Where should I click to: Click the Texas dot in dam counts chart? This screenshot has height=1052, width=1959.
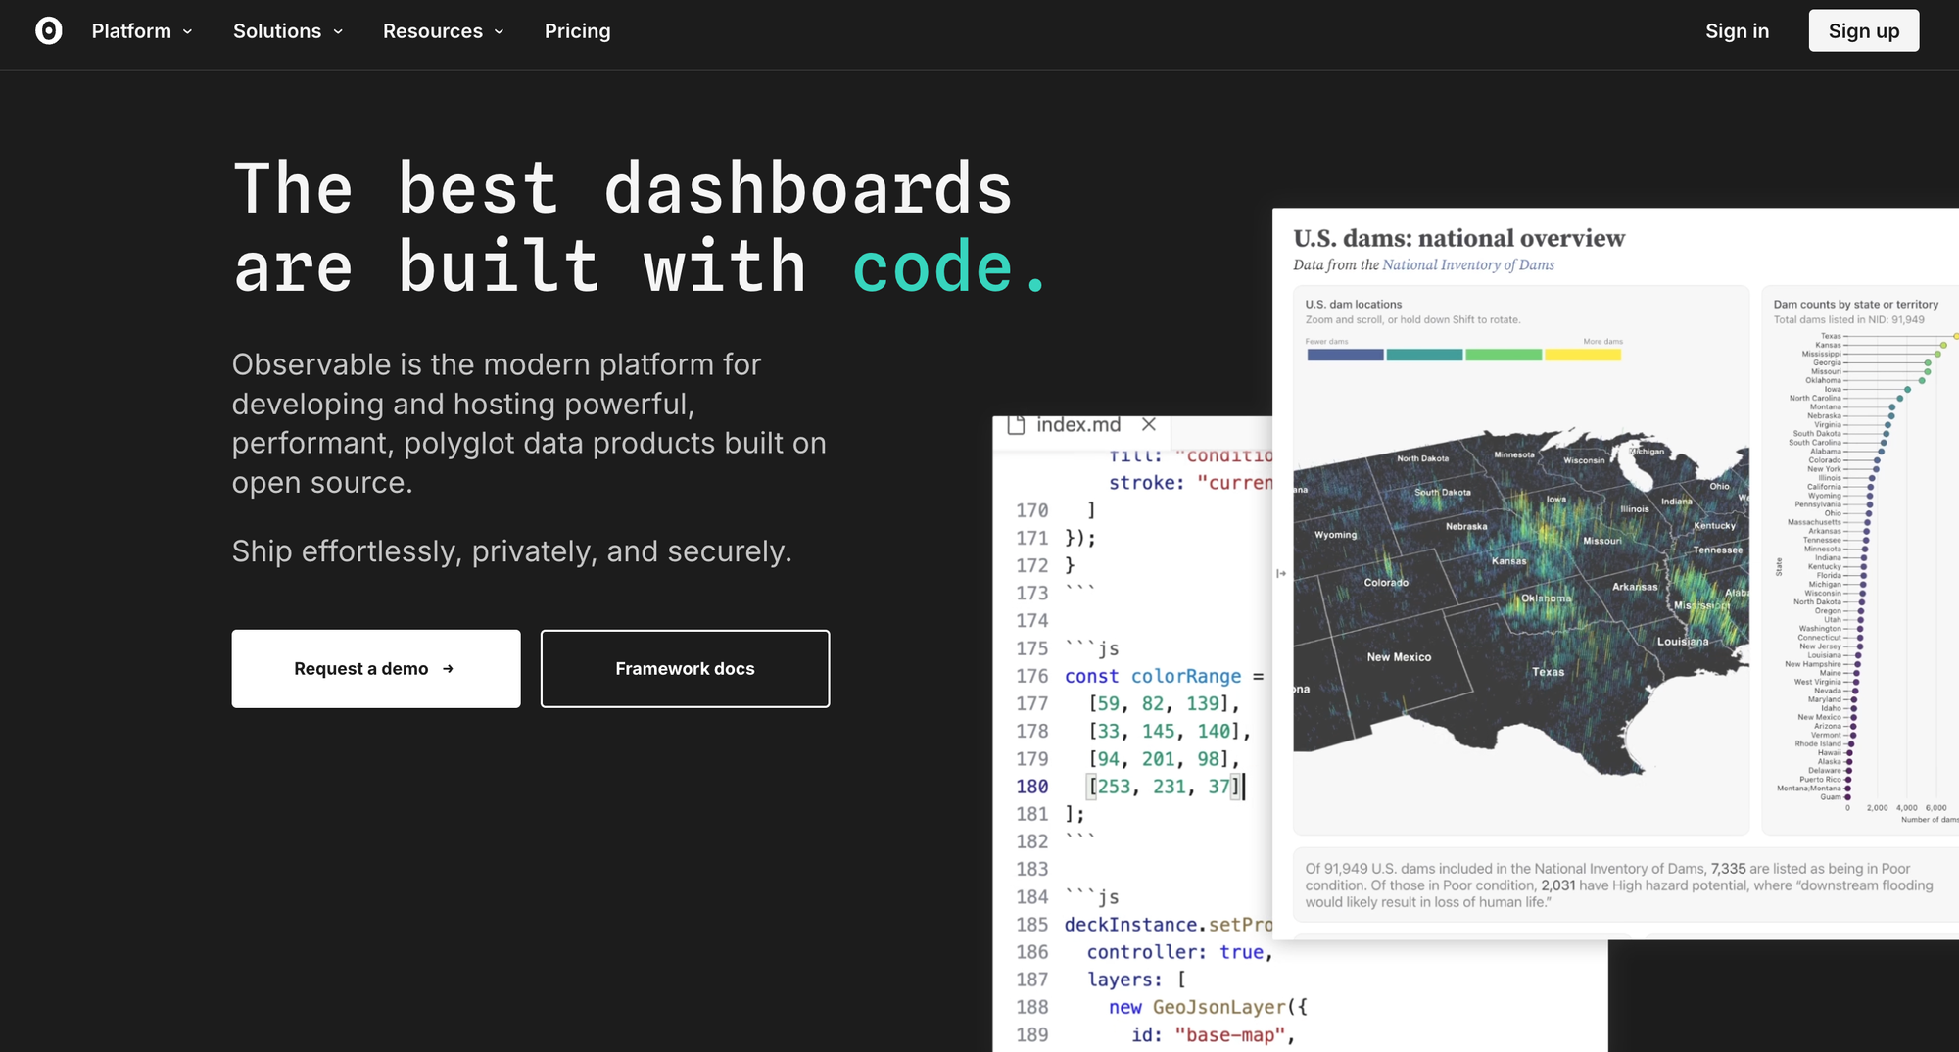click(1956, 336)
